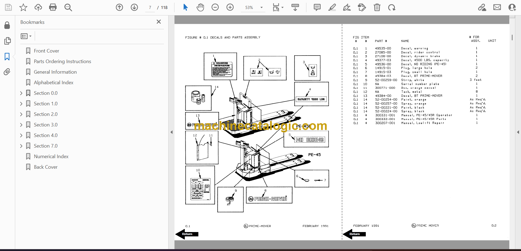Jump to the Back Cover bookmark

click(46, 167)
